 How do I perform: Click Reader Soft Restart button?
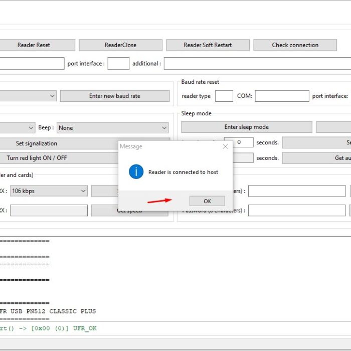point(208,45)
